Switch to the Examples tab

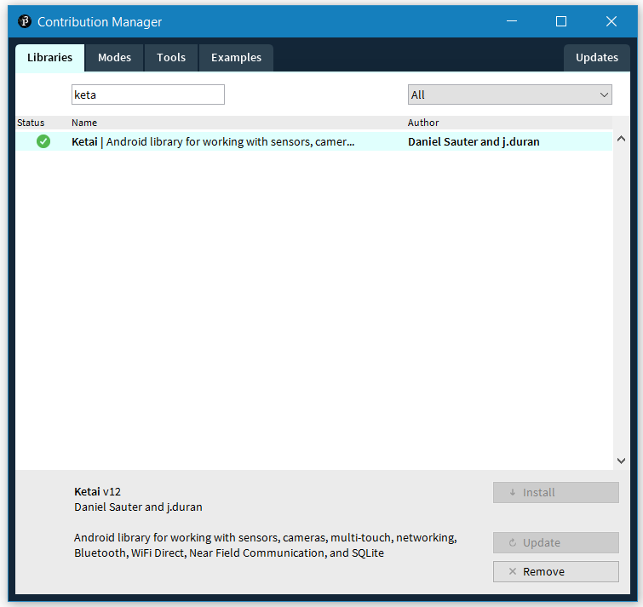click(236, 58)
